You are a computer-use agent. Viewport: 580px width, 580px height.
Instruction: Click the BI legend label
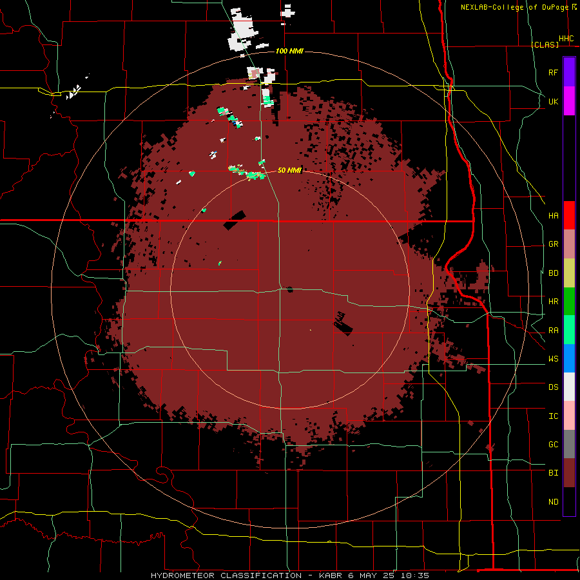553,473
